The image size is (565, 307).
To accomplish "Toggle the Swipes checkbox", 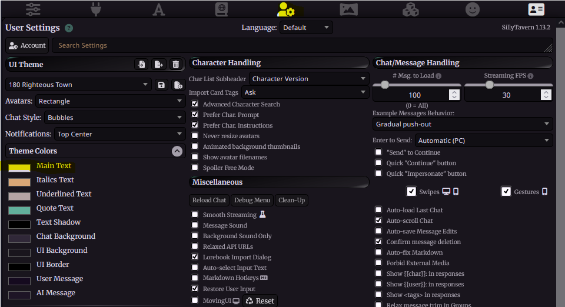I will pyautogui.click(x=411, y=192).
